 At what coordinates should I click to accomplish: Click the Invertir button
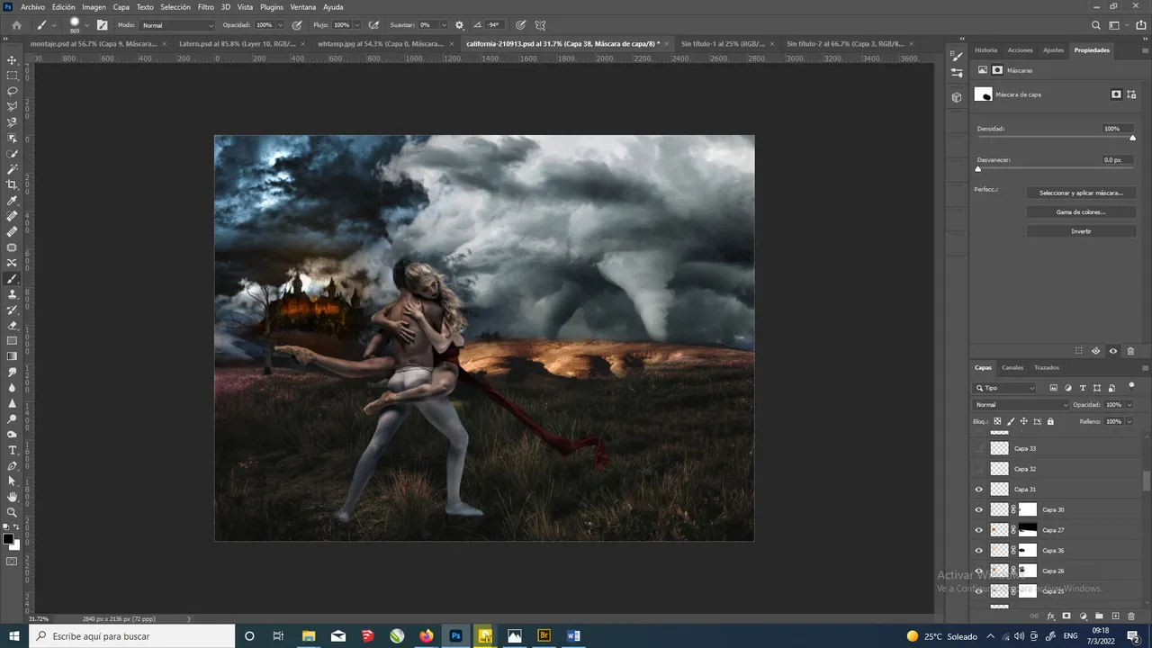click(x=1081, y=231)
